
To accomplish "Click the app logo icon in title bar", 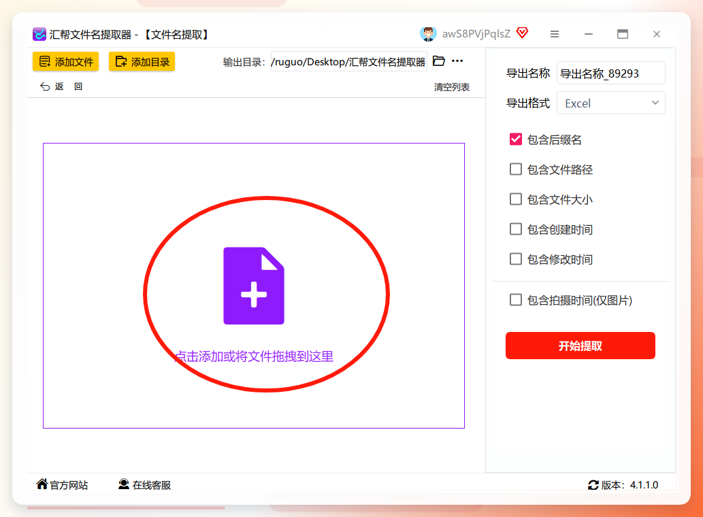I will pyautogui.click(x=39, y=34).
